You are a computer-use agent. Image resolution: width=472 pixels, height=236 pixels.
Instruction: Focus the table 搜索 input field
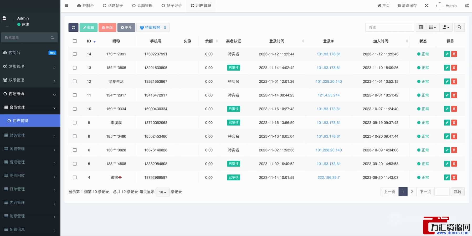pyautogui.click(x=390, y=27)
